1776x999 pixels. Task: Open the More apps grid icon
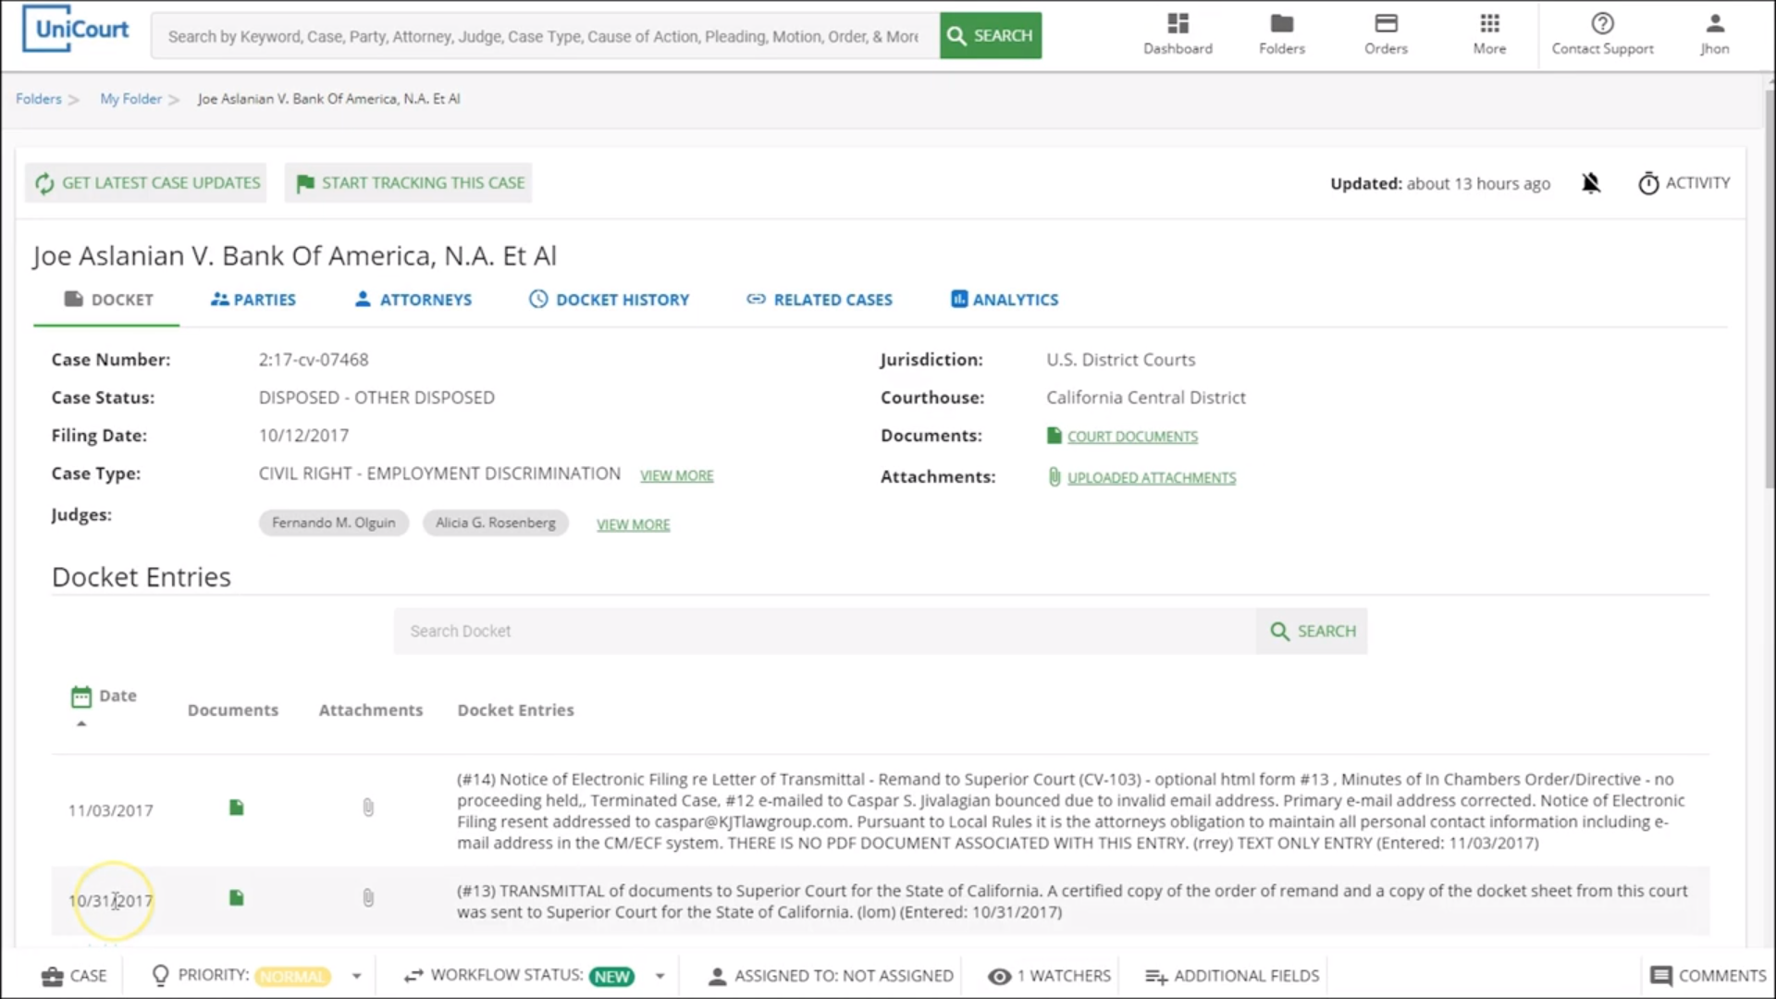coord(1489,24)
